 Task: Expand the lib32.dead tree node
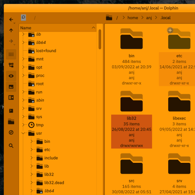32,182
